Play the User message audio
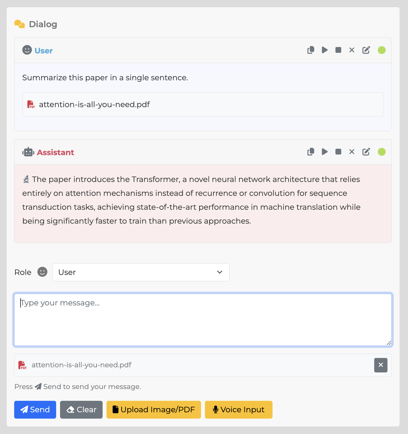This screenshot has width=408, height=434. 325,50
